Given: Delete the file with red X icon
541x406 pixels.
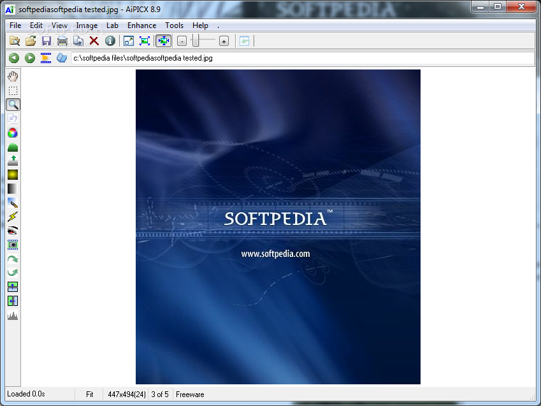Looking at the screenshot, I should click(94, 41).
